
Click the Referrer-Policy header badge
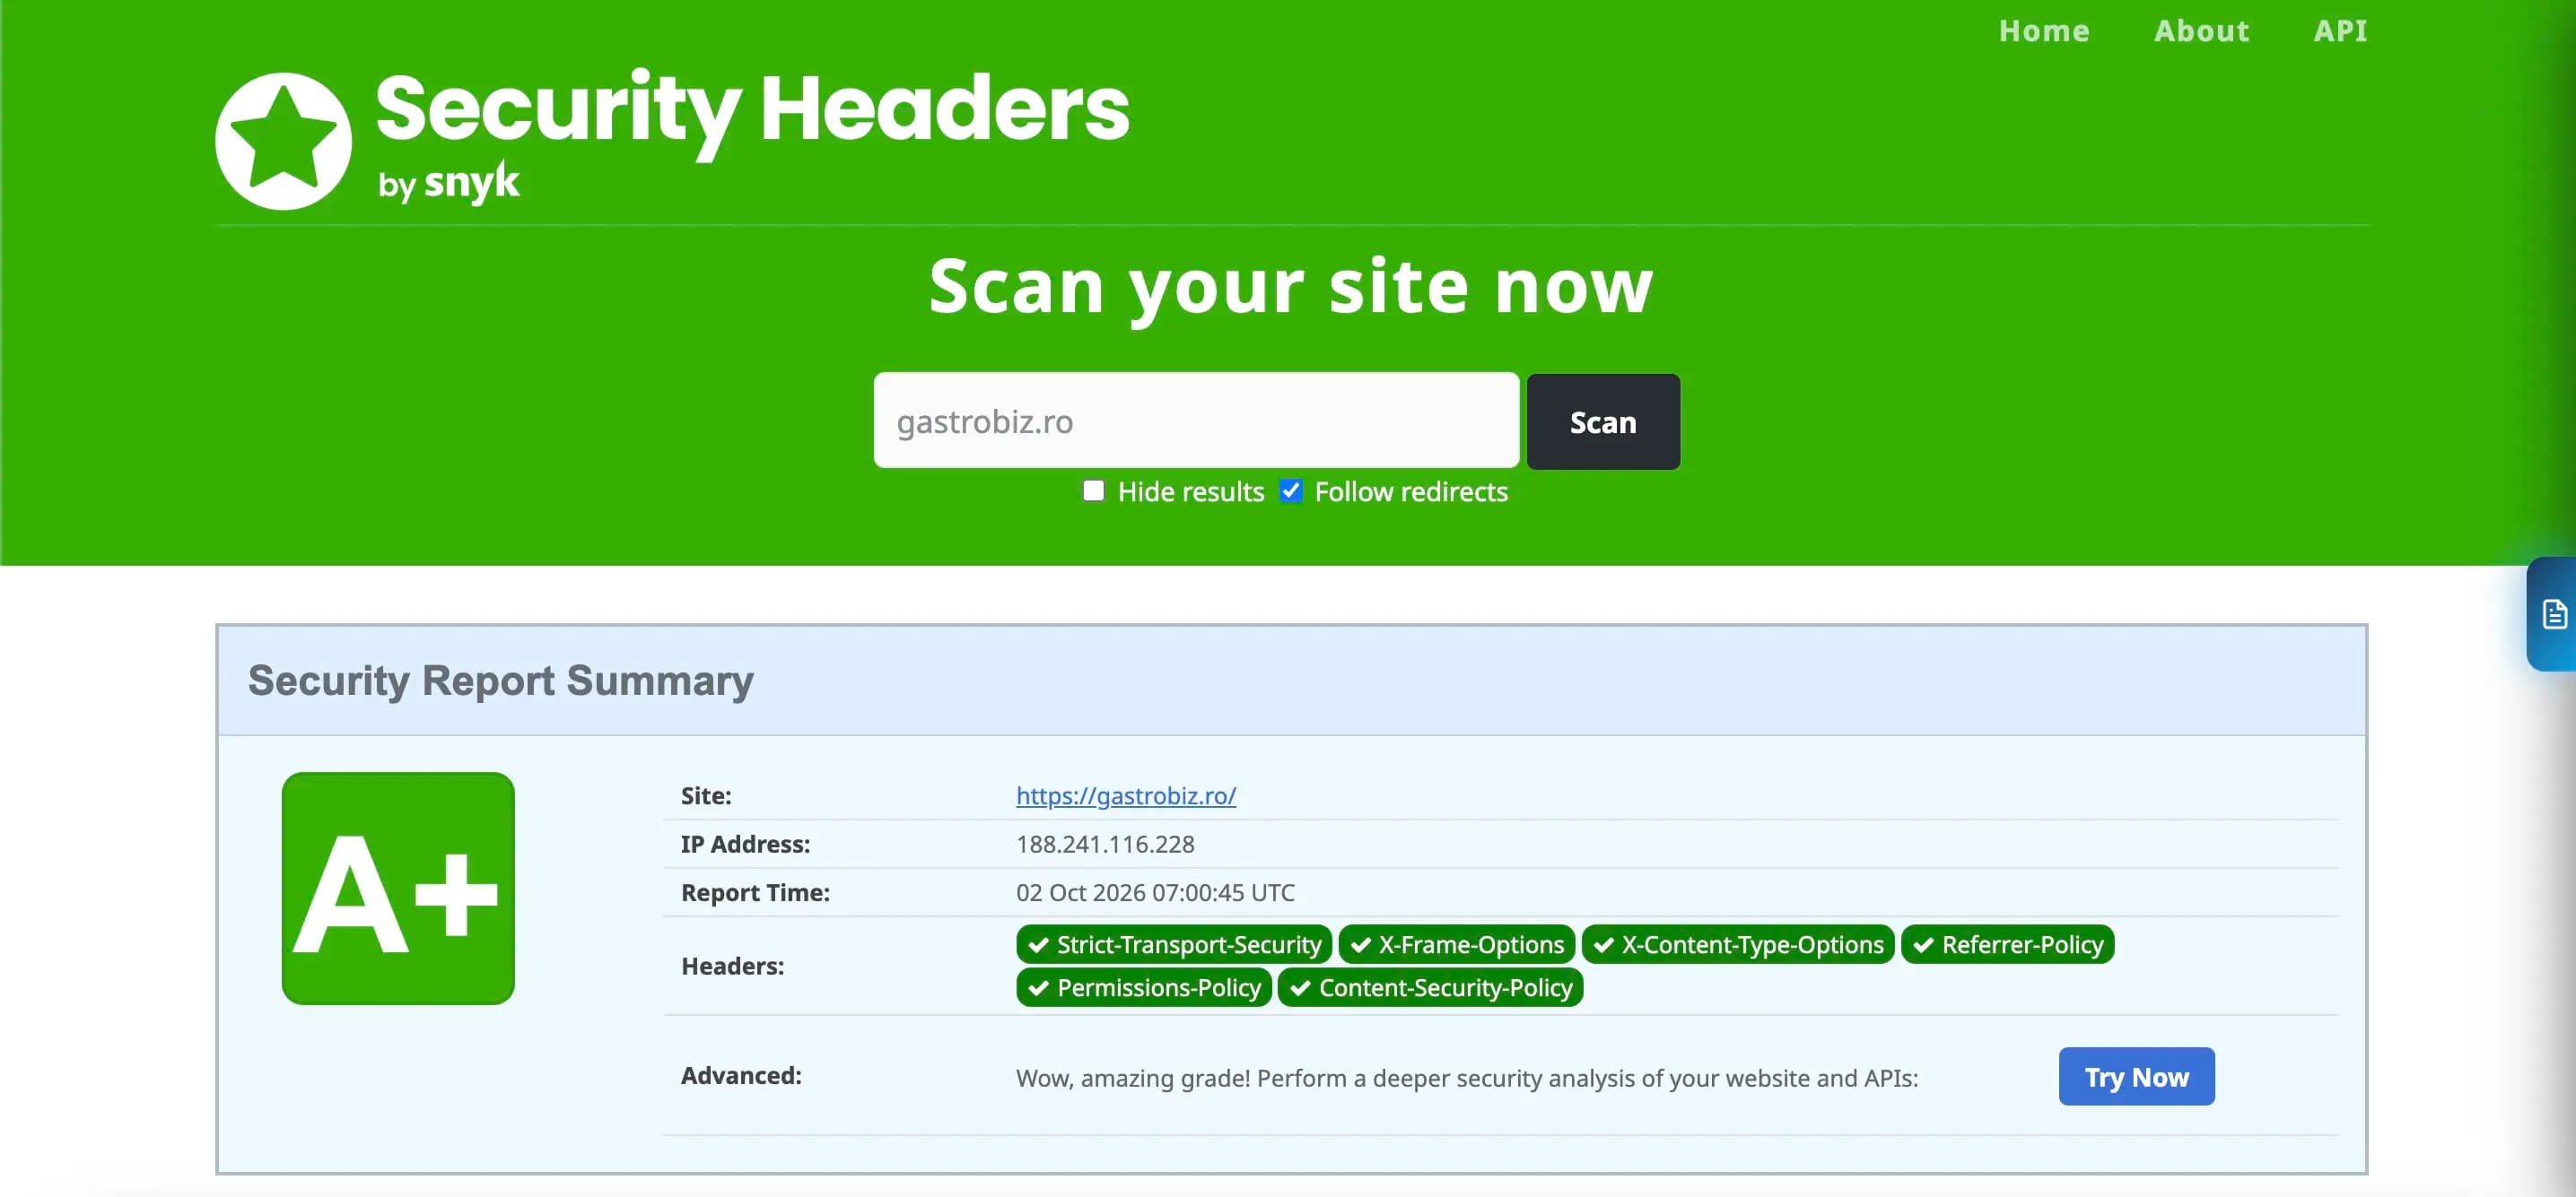coord(2007,944)
